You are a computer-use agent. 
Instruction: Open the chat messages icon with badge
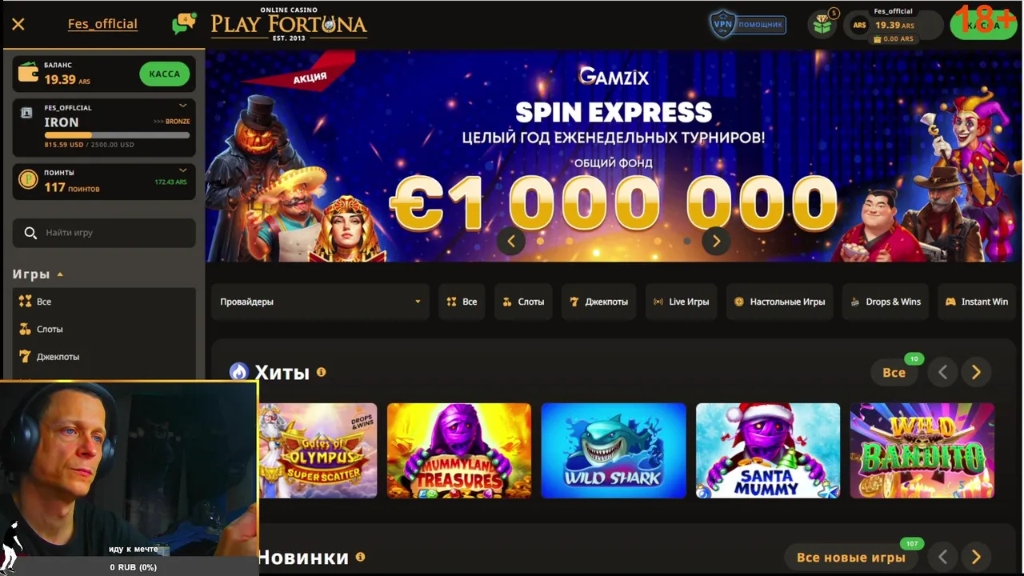183,24
